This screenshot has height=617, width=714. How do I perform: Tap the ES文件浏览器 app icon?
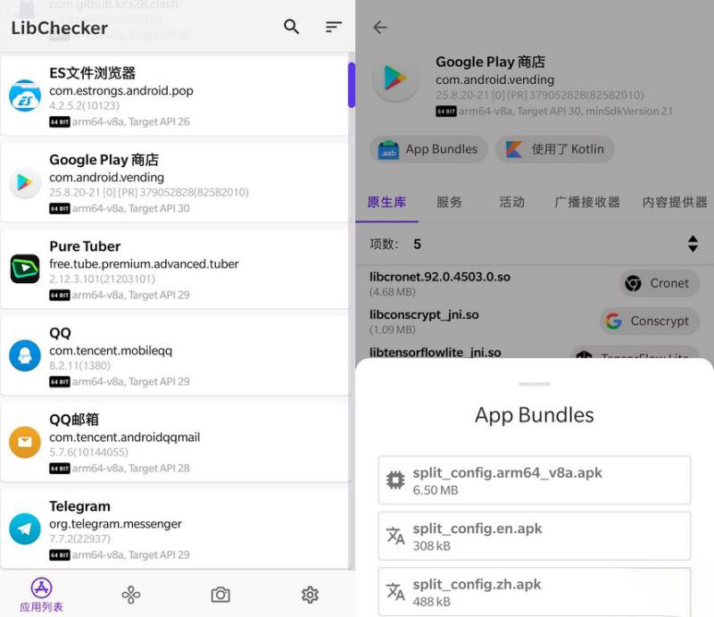[x=25, y=96]
